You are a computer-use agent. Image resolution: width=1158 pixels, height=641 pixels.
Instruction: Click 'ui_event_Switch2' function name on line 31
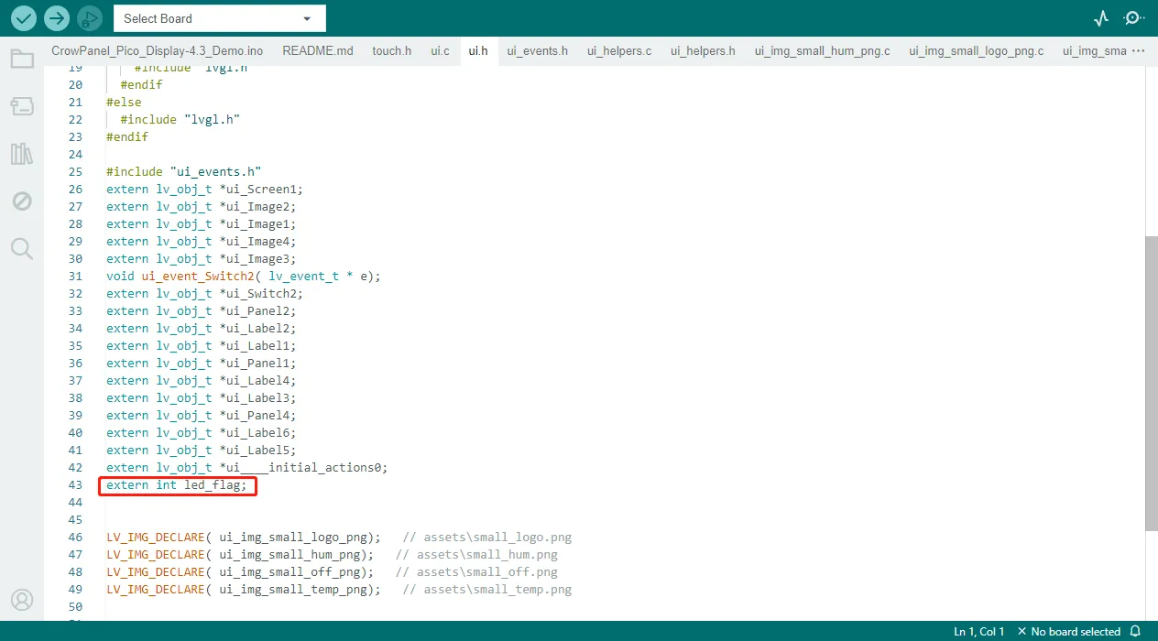(198, 277)
